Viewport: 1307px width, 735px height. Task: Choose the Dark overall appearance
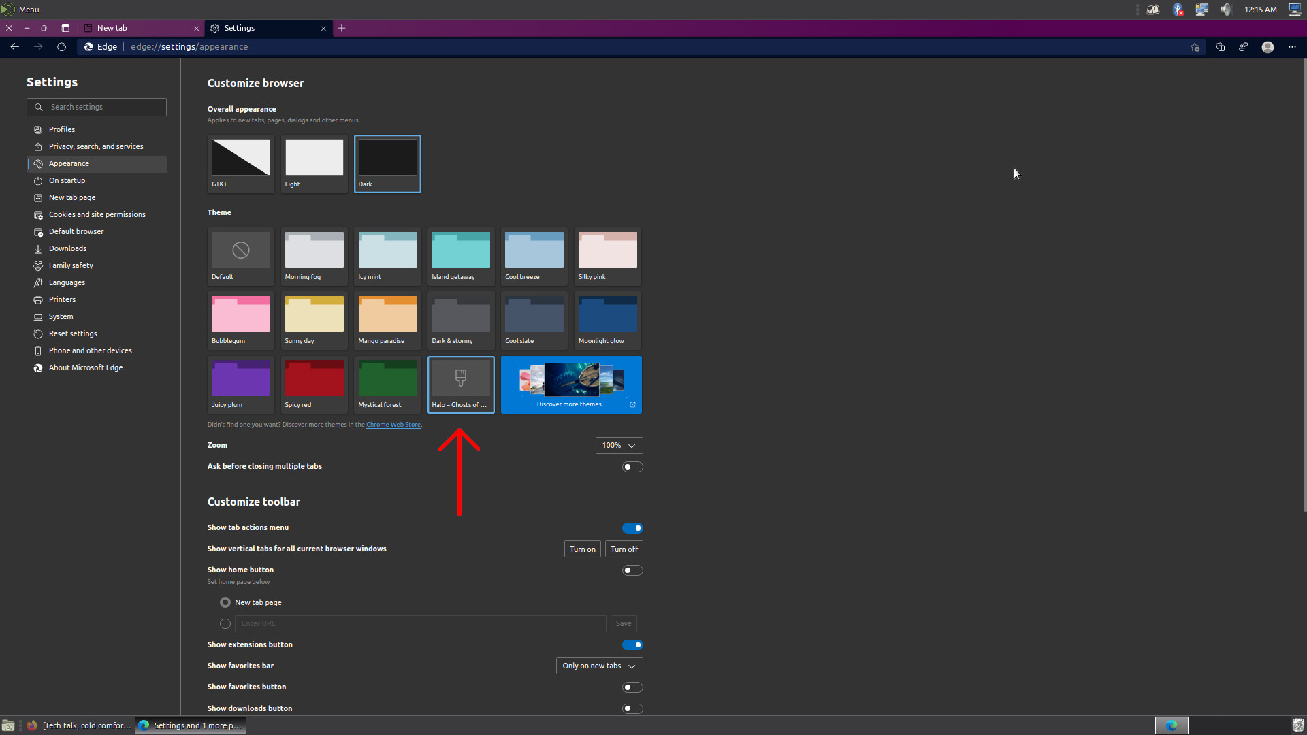[x=387, y=164]
